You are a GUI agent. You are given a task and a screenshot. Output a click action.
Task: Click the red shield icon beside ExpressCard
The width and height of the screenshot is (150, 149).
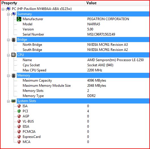click(x=19, y=136)
